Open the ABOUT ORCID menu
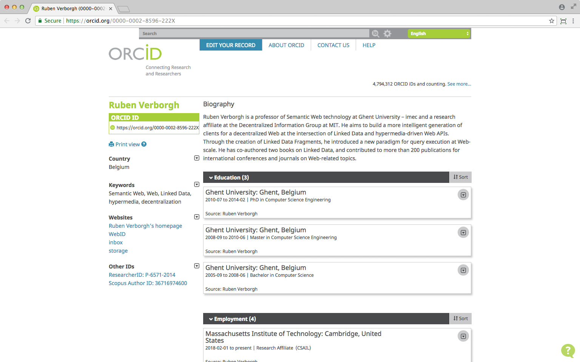This screenshot has height=362, width=580. [286, 45]
